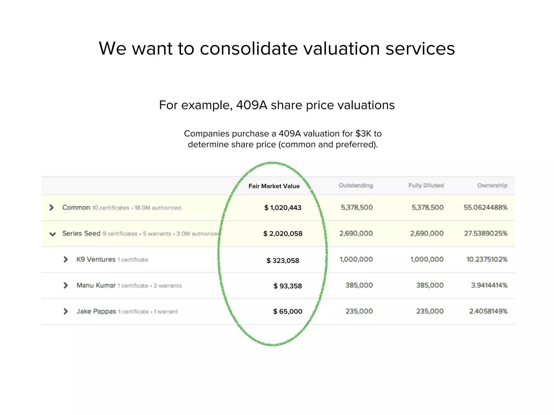Collapse the Series Seed row
This screenshot has height=415, width=554.
(53, 234)
